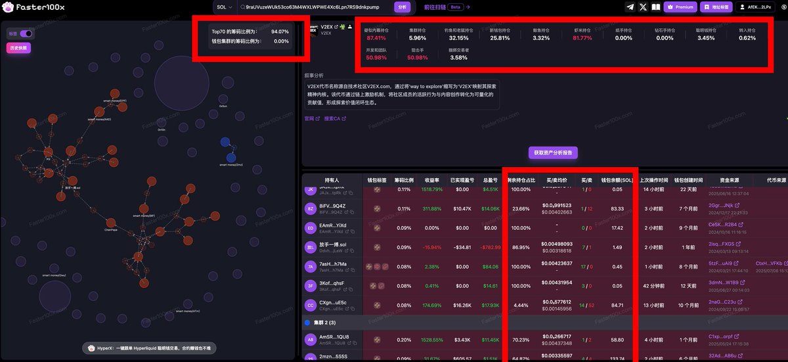Image resolution: width=788 pixels, height=362 pixels.
Task: Click the token address search field
Action: [315, 7]
